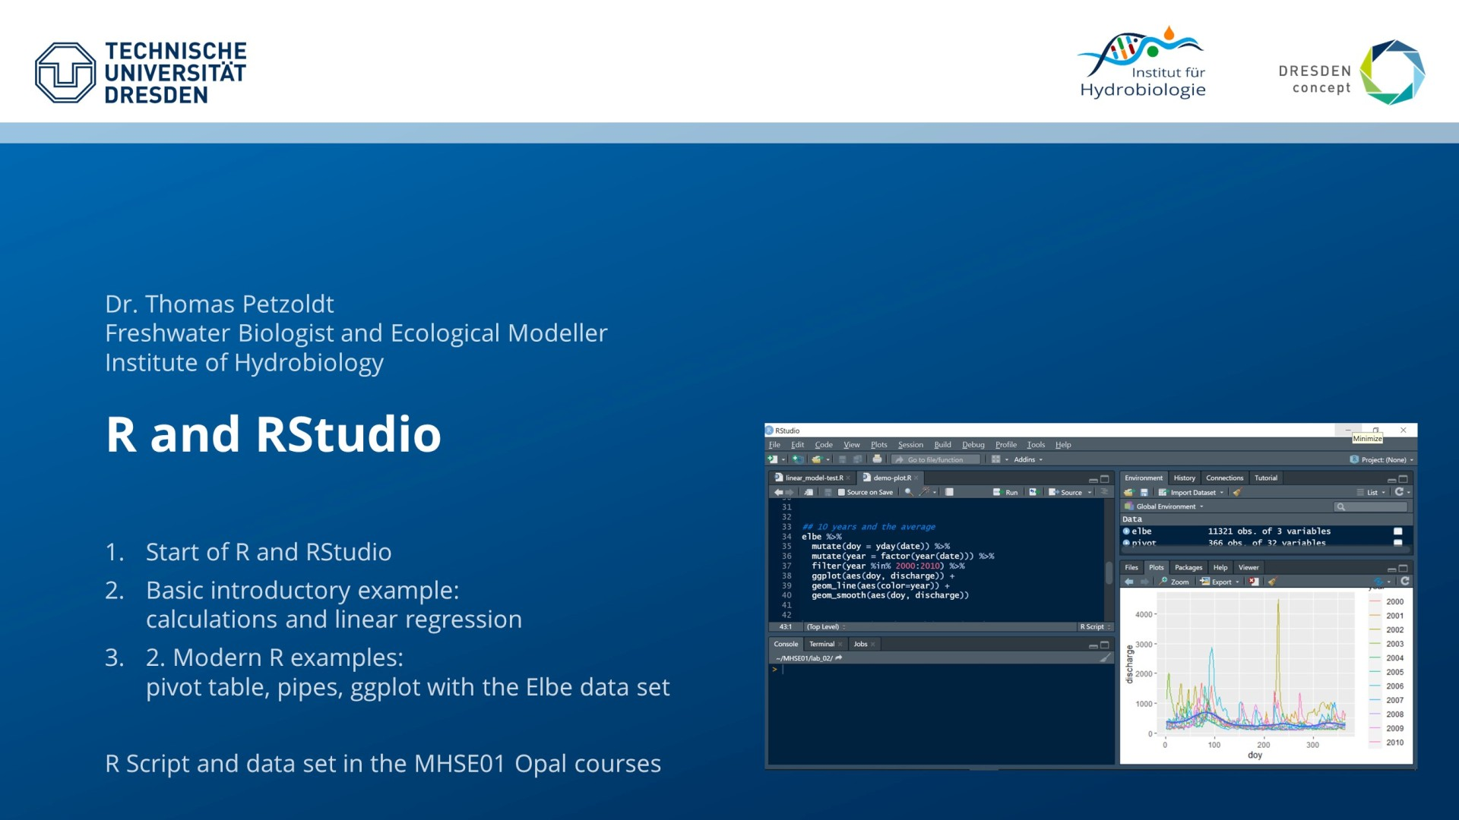Open the (Top Level) scope selector
The height and width of the screenshot is (820, 1459).
tap(826, 627)
